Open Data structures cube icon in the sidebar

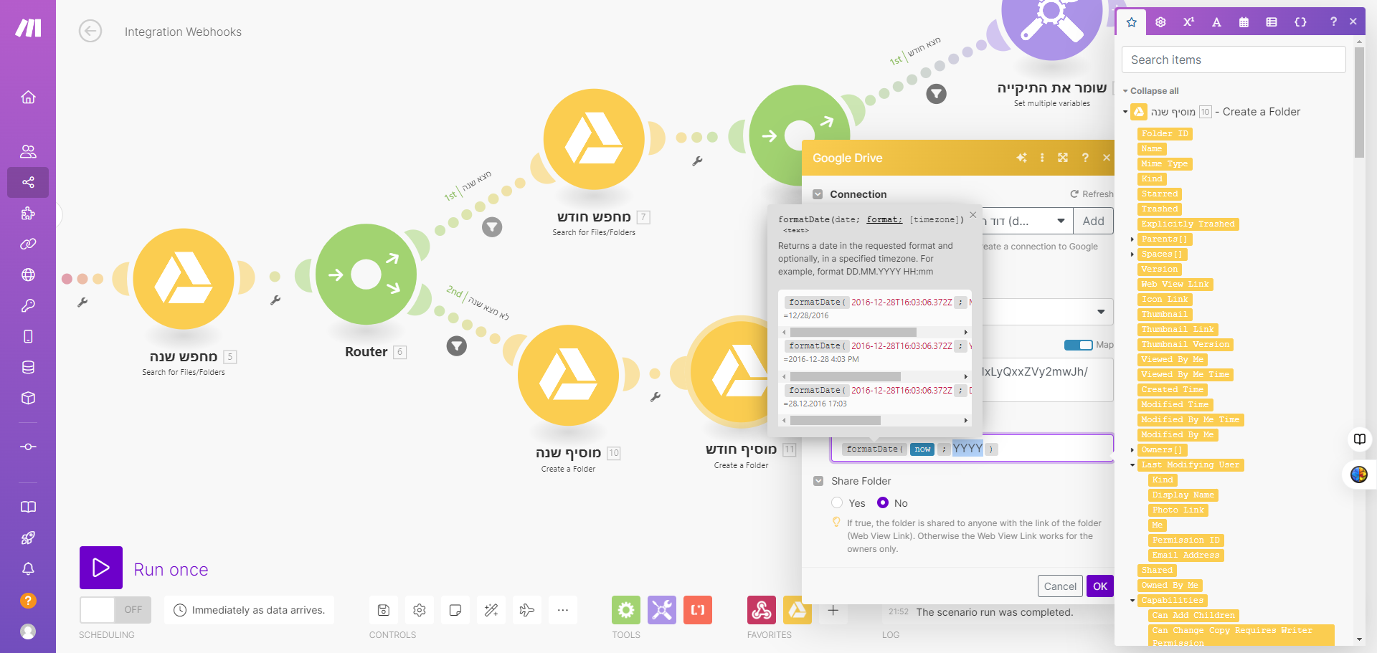(28, 398)
